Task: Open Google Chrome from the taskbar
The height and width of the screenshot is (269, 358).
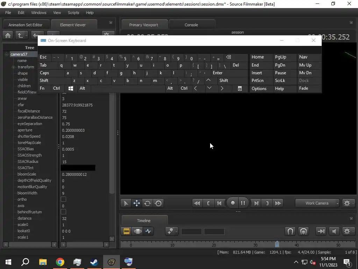Action: coord(60,262)
